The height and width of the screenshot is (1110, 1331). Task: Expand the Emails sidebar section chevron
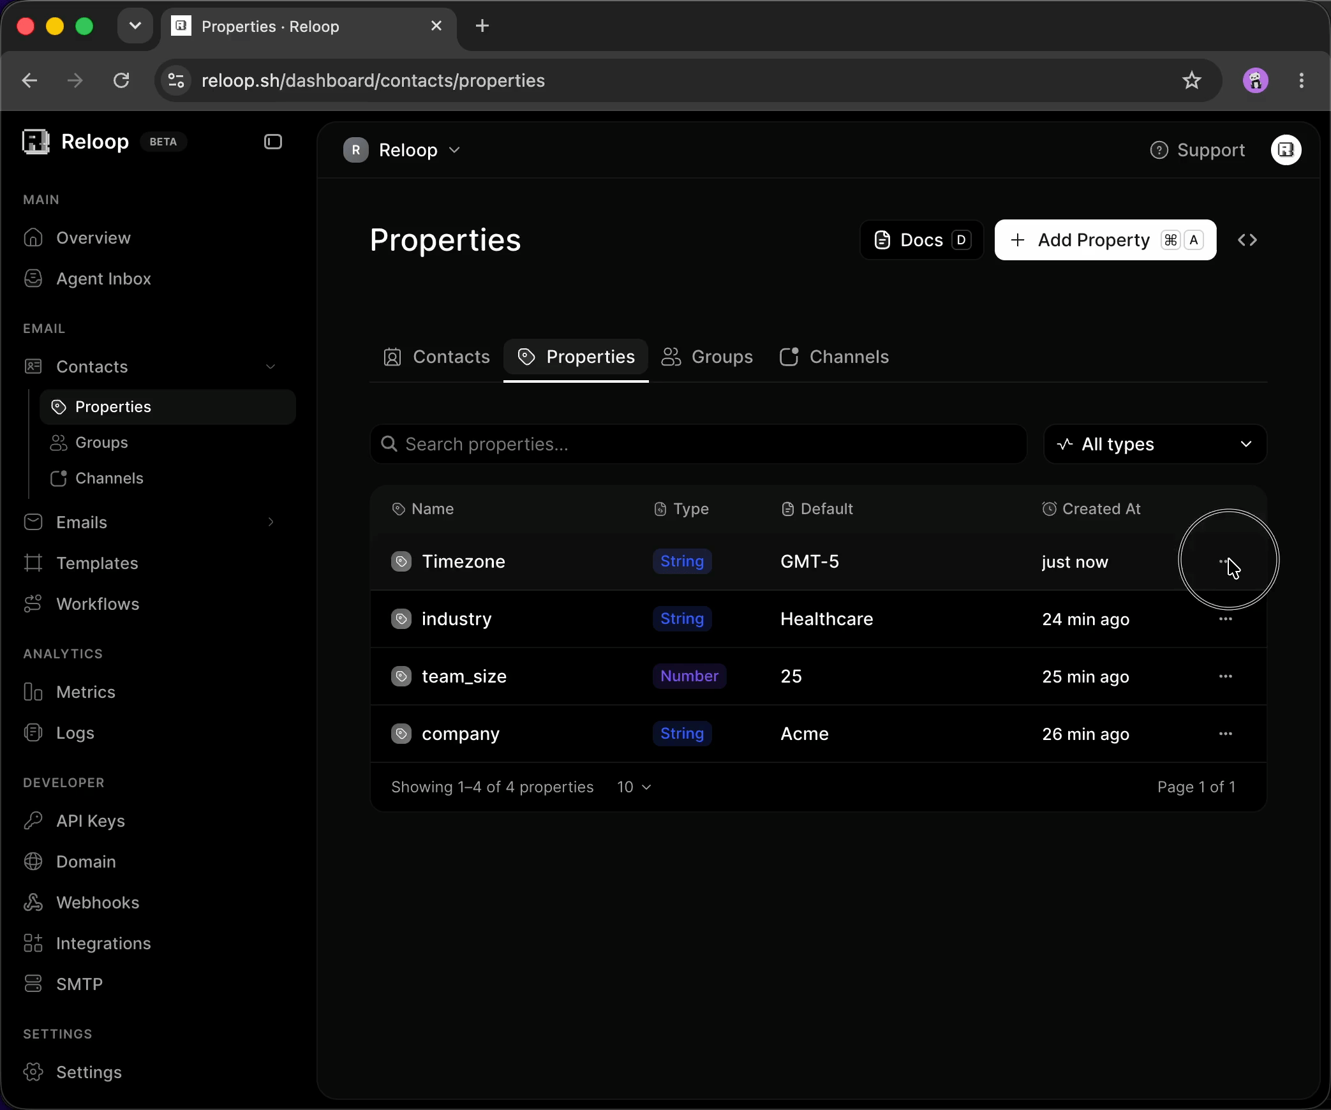click(271, 522)
